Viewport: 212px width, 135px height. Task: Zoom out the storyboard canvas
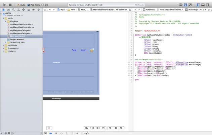click(x=110, y=128)
